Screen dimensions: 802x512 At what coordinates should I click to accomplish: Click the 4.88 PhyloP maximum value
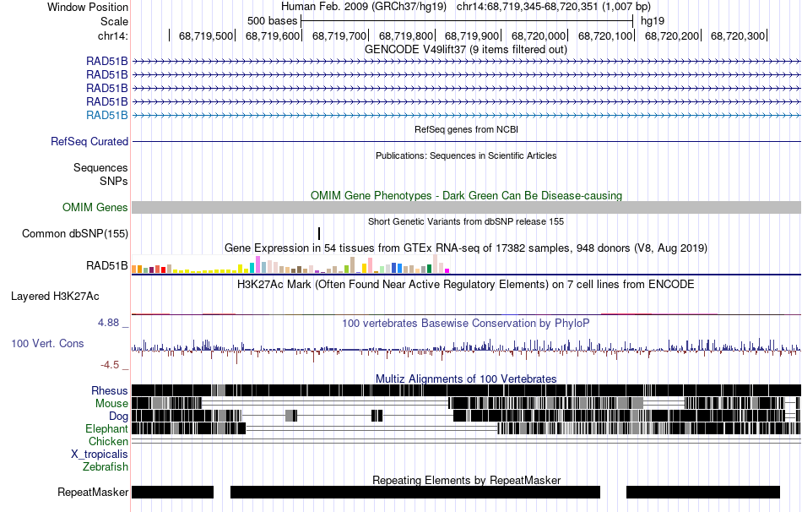coord(108,323)
